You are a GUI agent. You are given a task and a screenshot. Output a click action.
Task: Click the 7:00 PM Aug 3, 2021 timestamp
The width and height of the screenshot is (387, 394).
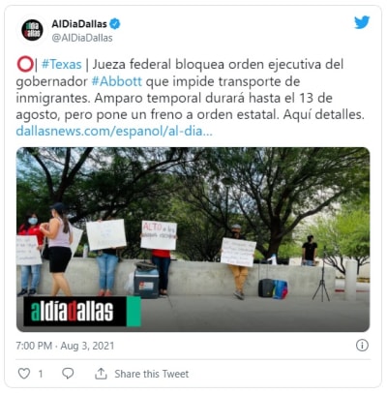coord(65,346)
